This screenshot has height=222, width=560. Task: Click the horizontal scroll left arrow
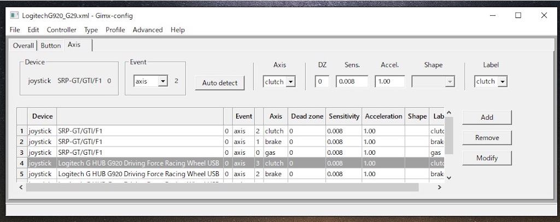pos(21,187)
